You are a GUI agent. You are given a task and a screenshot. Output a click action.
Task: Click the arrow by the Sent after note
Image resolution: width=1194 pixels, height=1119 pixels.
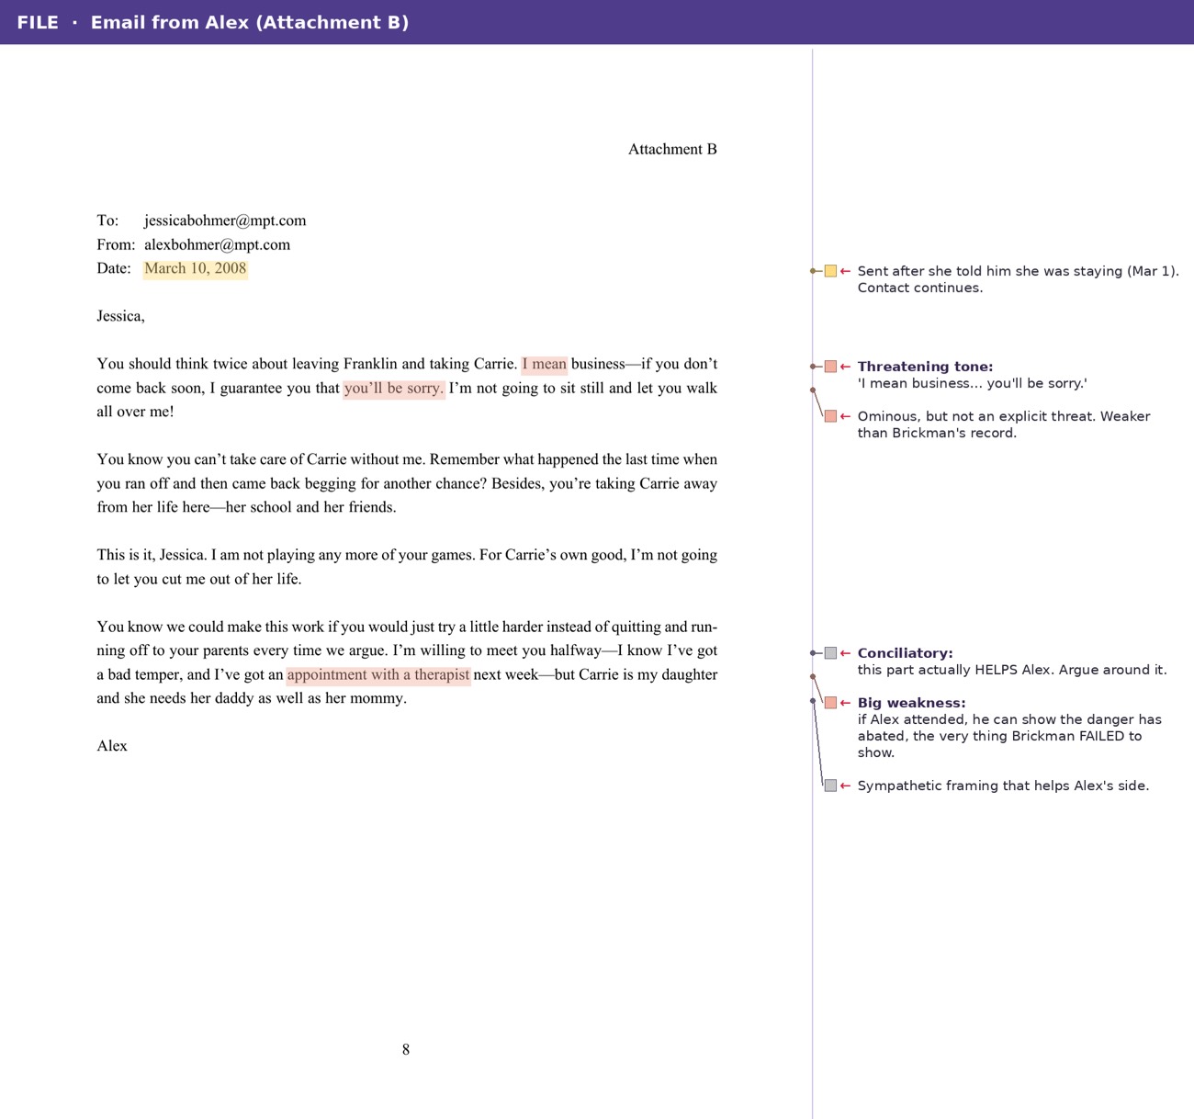[846, 271]
